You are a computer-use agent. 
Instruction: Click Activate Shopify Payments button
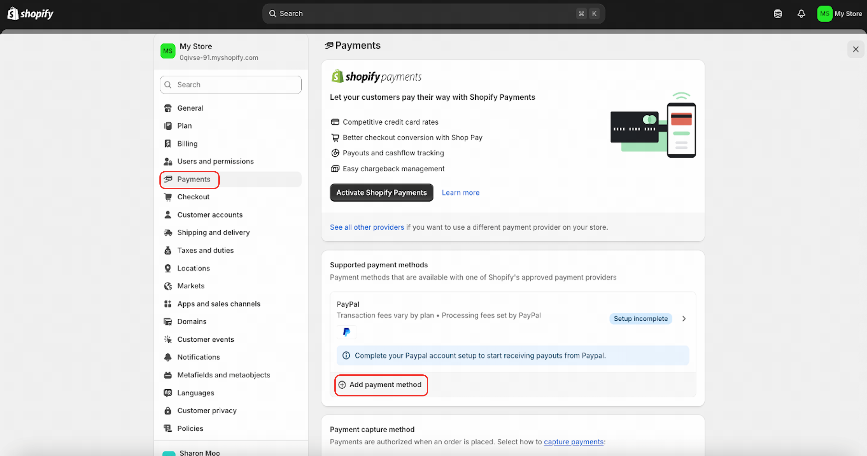[x=381, y=192]
